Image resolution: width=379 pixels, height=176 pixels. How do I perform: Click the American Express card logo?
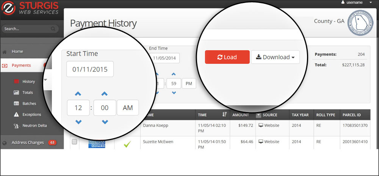click(97, 144)
